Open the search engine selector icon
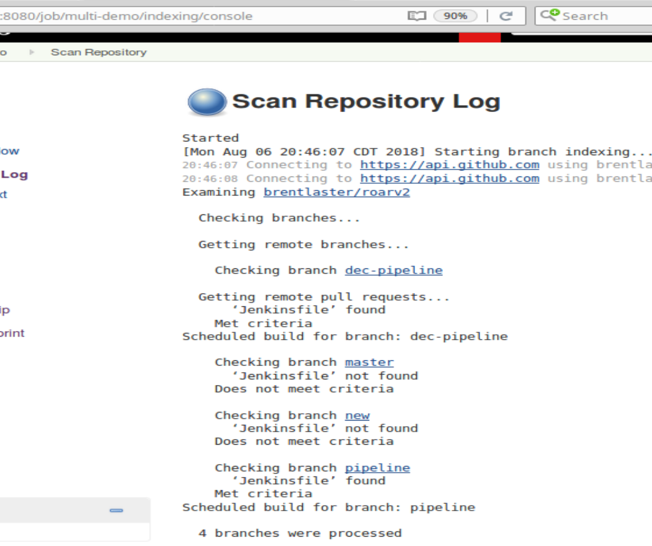 pos(550,16)
